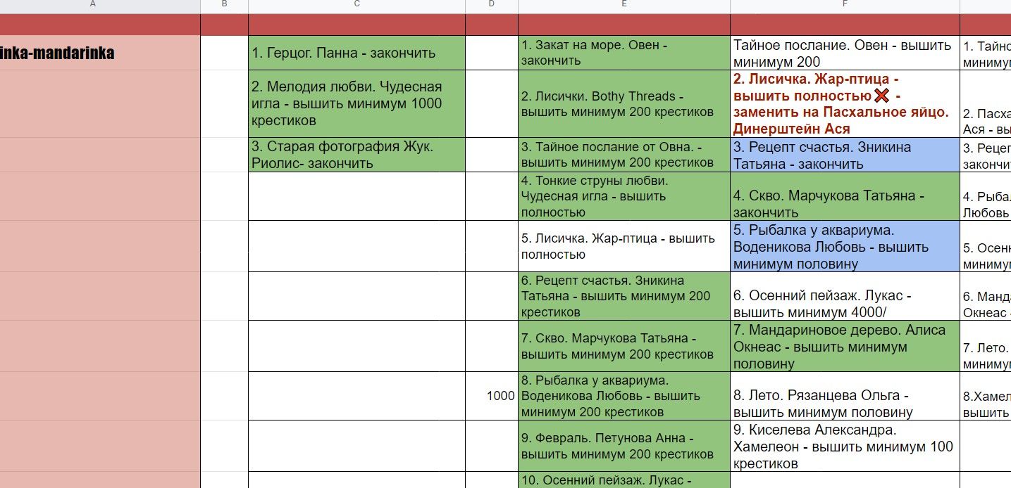Select column B header
Viewport: 1011px width, 488px height.
[x=224, y=5]
